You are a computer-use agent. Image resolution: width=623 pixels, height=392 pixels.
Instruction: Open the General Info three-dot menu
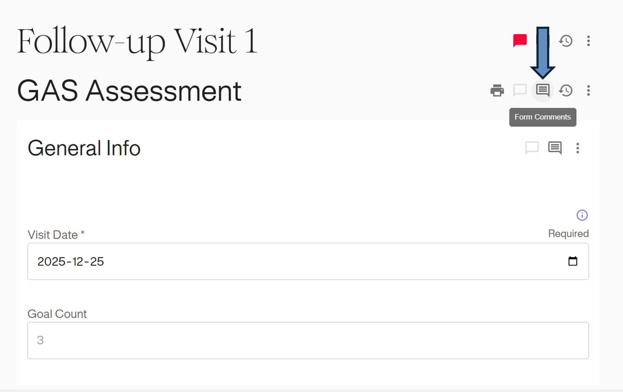coord(577,148)
